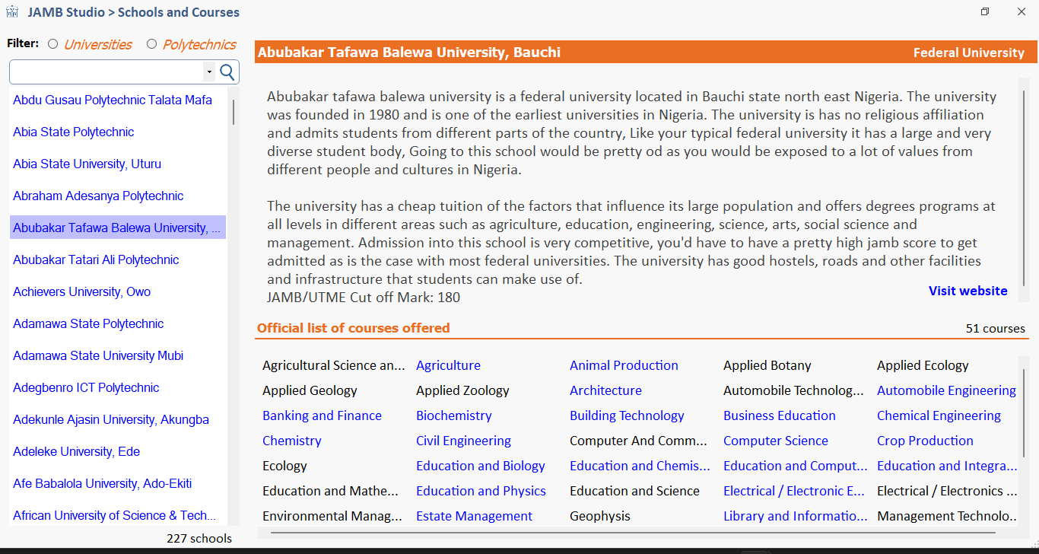This screenshot has width=1039, height=554.
Task: Select Adeleke University, Ede from the list
Action: (76, 451)
